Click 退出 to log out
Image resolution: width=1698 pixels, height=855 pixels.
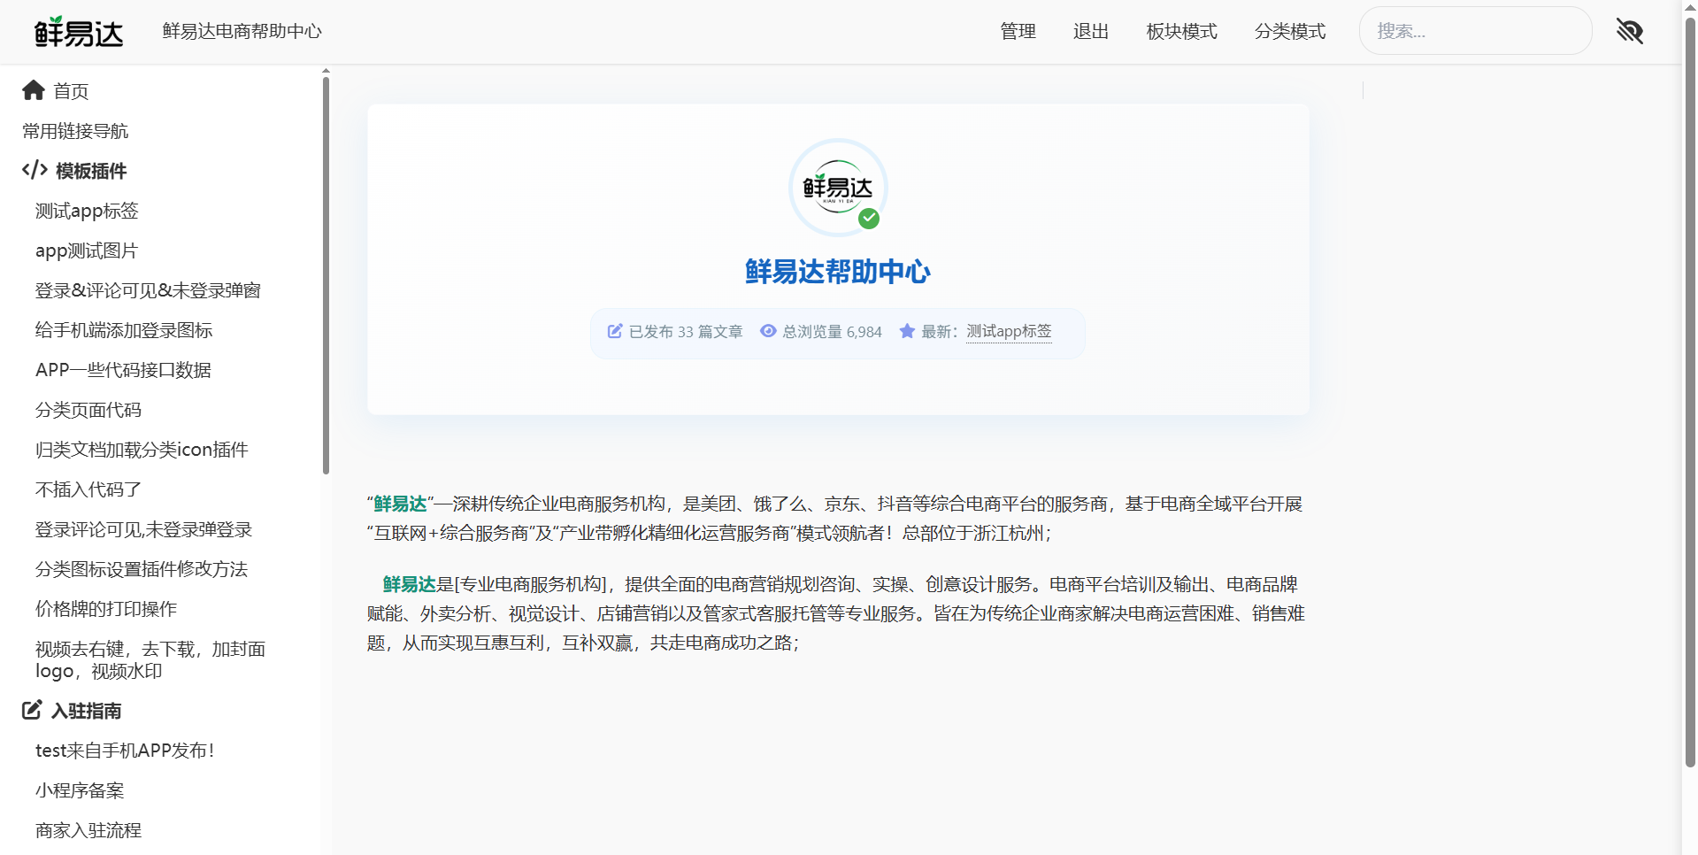tap(1090, 32)
